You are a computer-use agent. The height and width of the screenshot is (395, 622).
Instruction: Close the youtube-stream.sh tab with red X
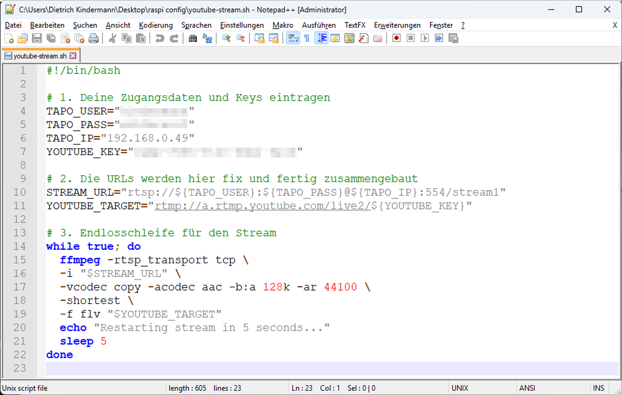coord(73,56)
